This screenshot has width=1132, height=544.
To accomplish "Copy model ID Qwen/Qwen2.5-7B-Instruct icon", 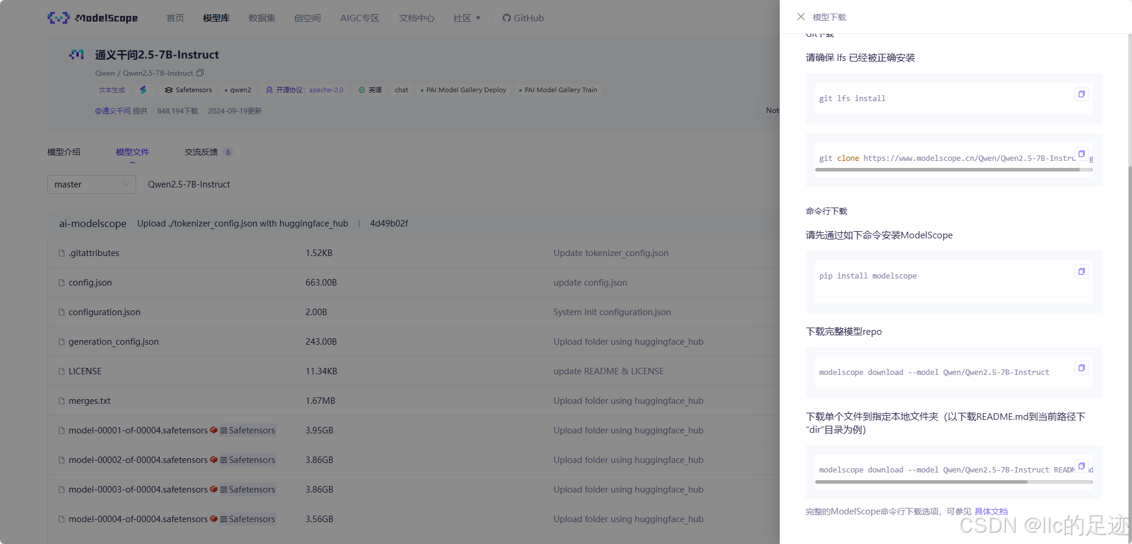I will (200, 73).
